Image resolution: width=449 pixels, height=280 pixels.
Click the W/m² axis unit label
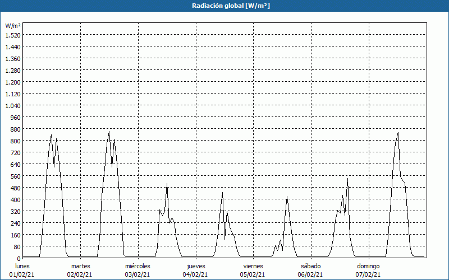tap(13, 26)
